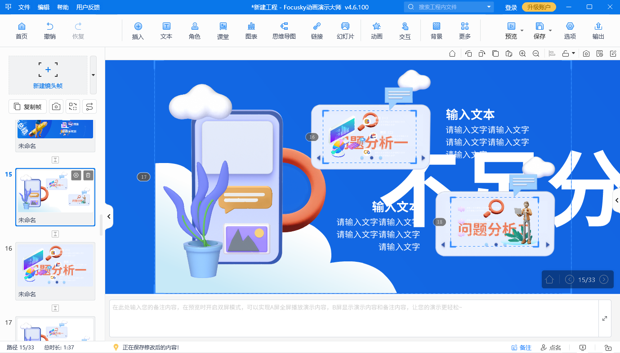Open the 用户反馈 menu
Screen dimensions: 620x353
click(88, 7)
